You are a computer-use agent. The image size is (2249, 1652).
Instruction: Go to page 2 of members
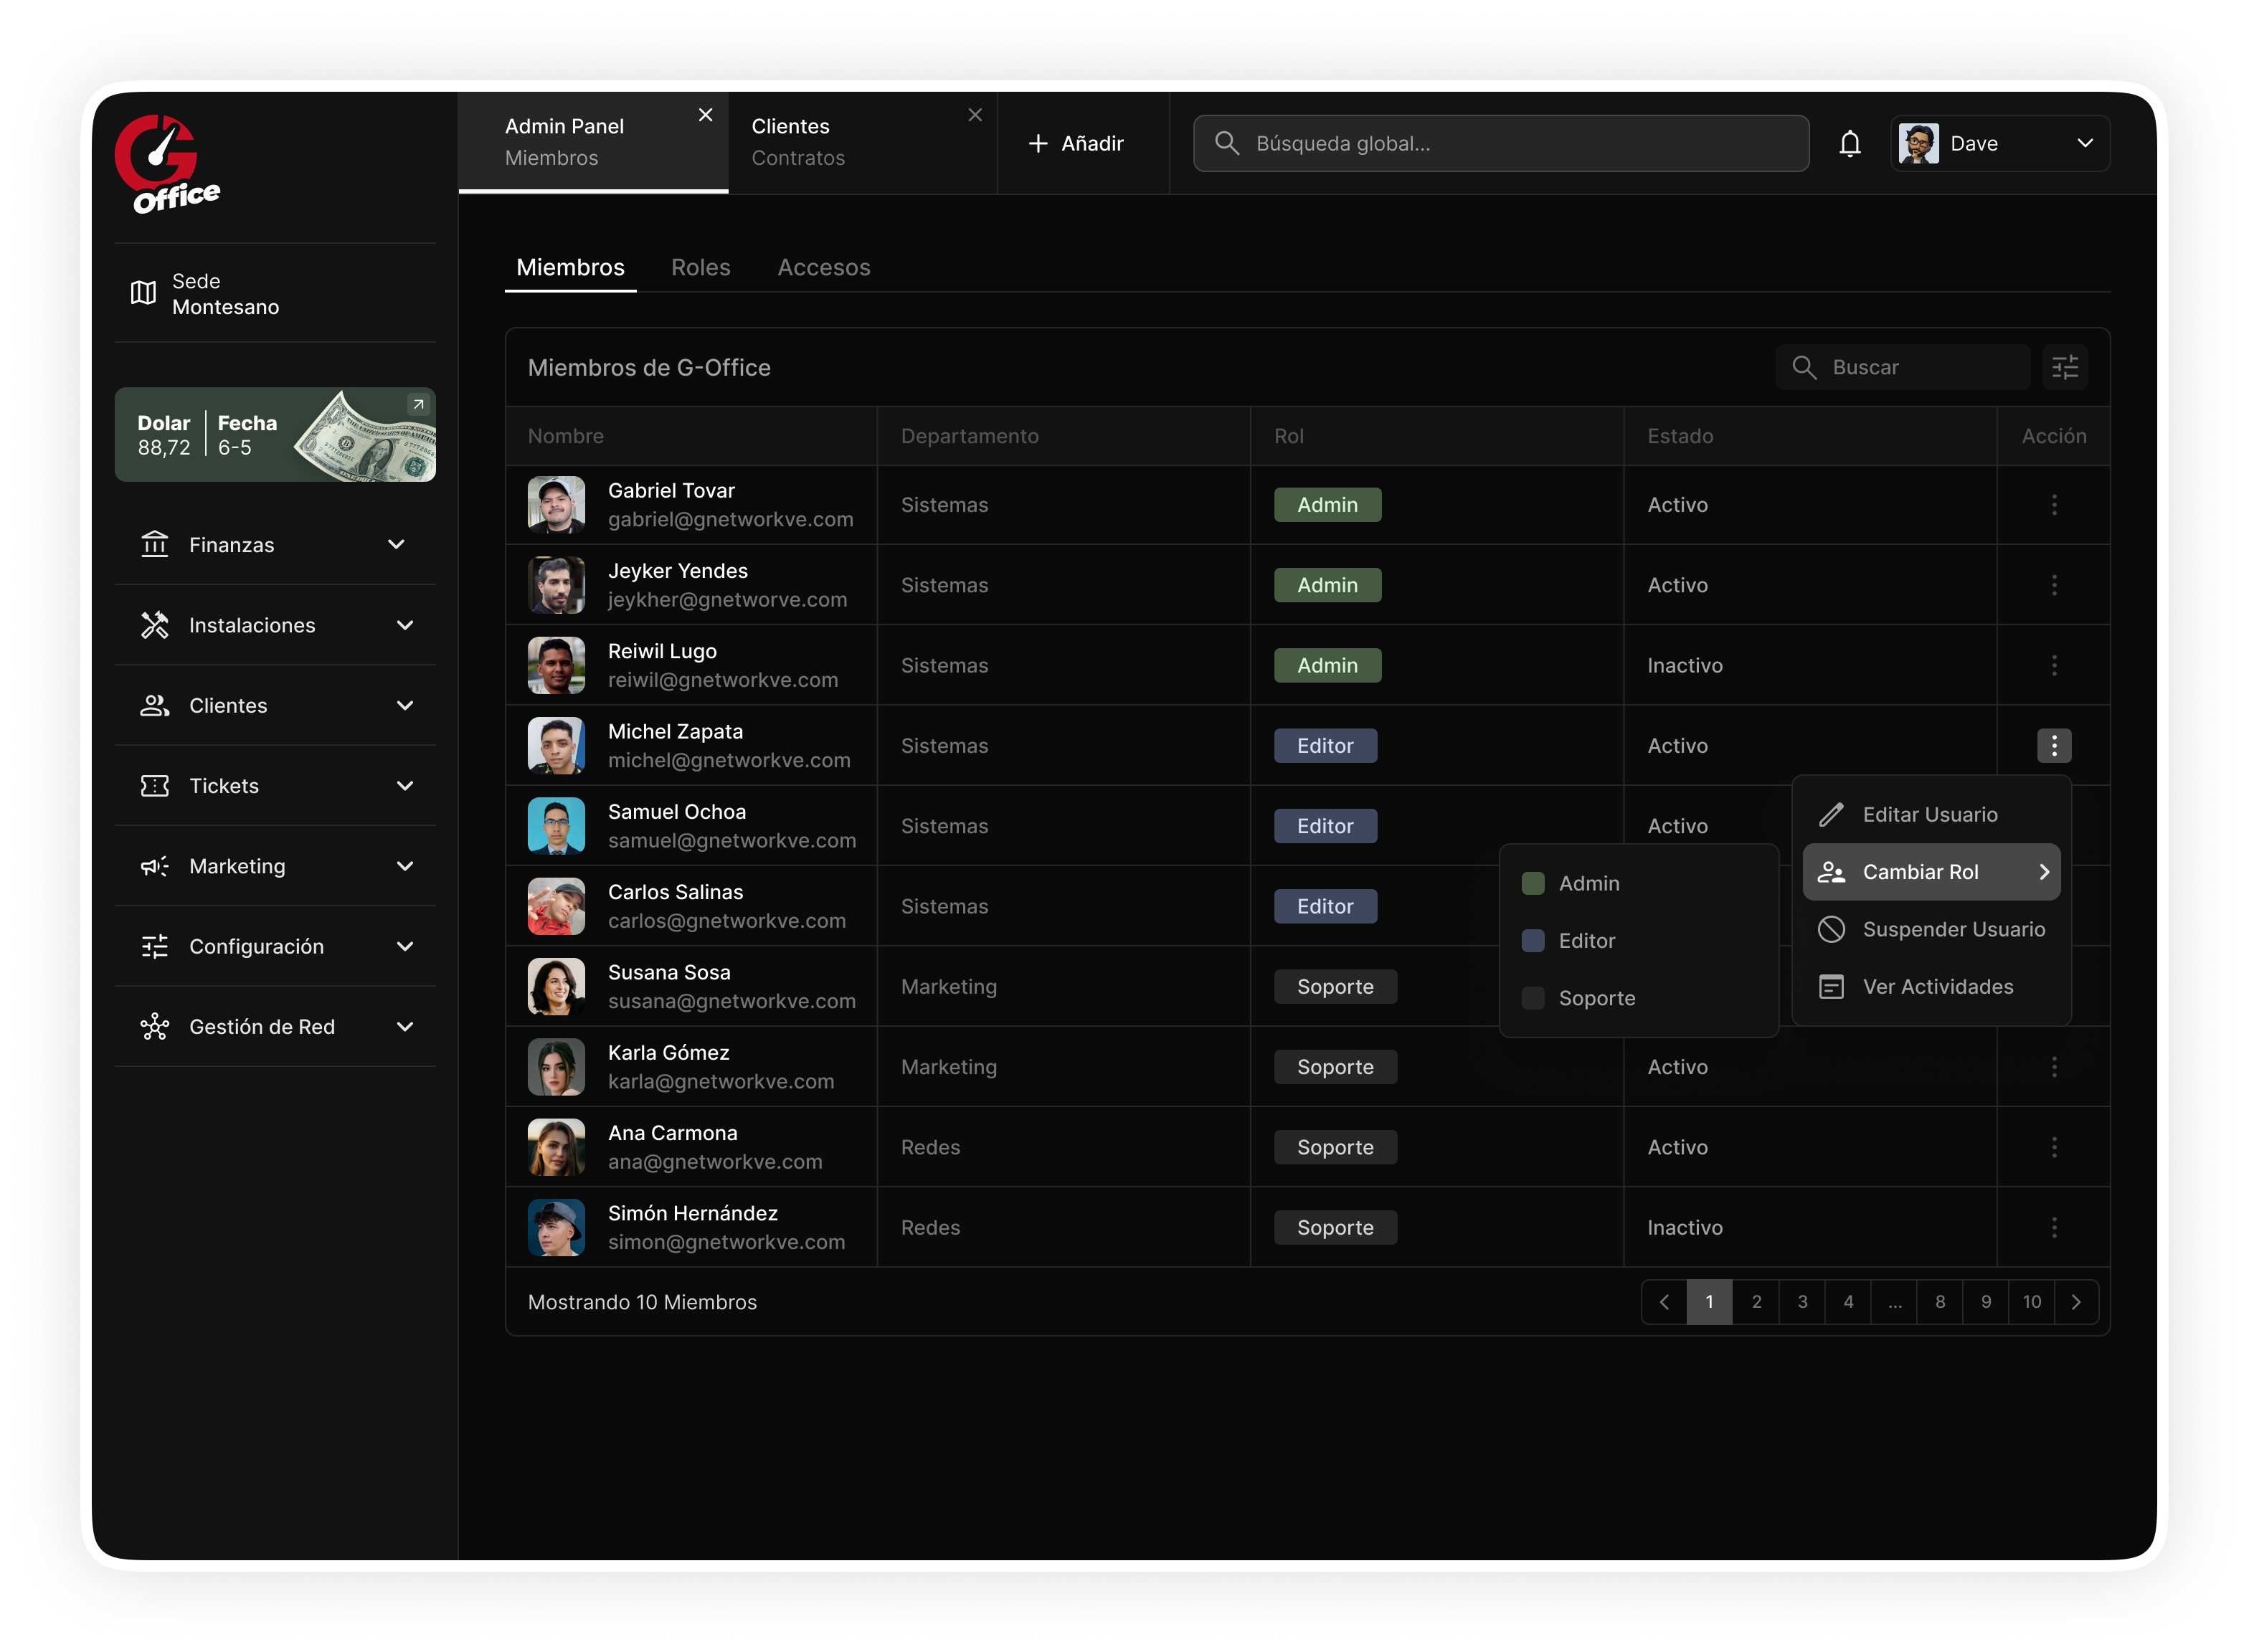[x=1756, y=1302]
